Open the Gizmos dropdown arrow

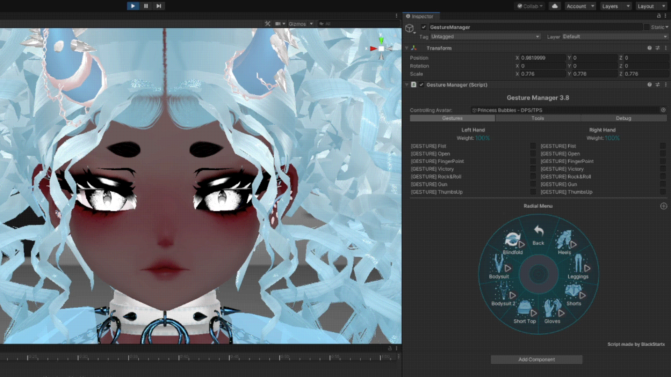(x=311, y=24)
